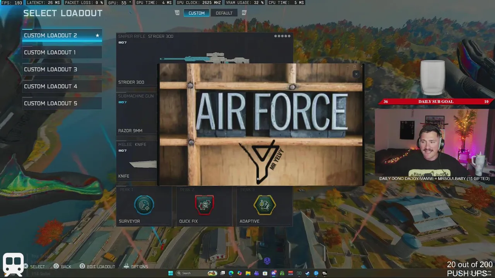Image resolution: width=495 pixels, height=278 pixels.
Task: Open the green headset app in the taskbar
Action: tap(282, 273)
